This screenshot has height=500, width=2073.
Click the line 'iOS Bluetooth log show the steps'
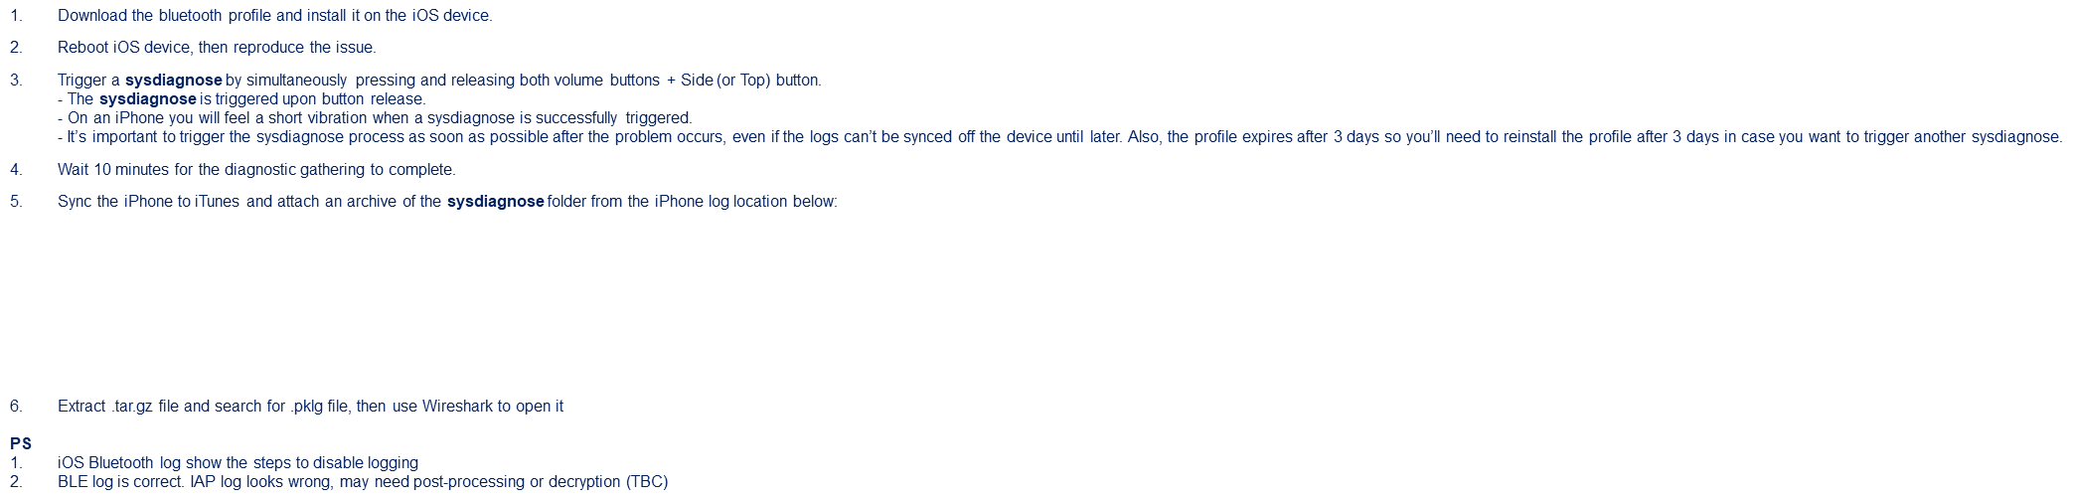[x=238, y=463]
